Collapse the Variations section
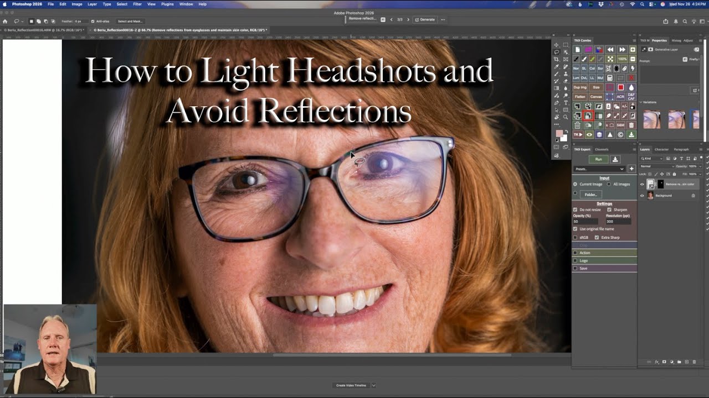 pos(641,102)
